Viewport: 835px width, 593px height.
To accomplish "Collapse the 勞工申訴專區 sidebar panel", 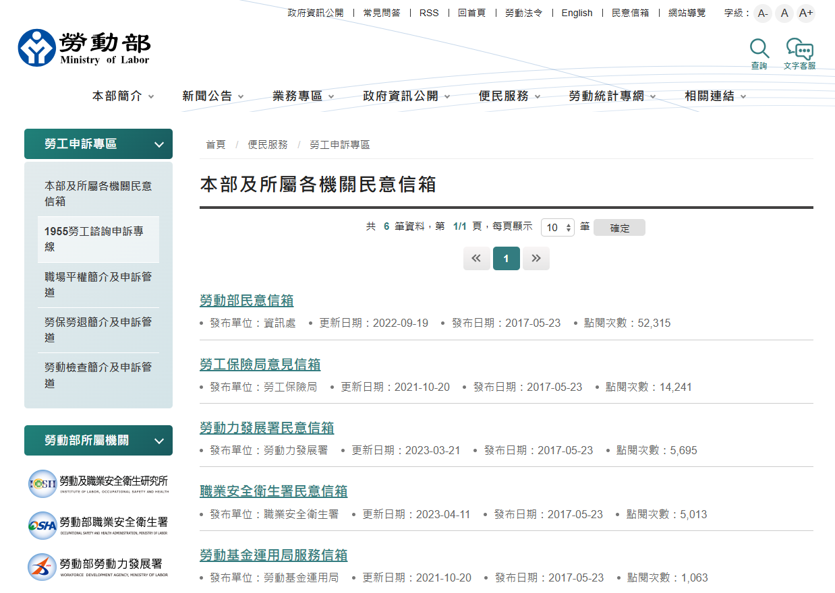I will click(x=98, y=144).
